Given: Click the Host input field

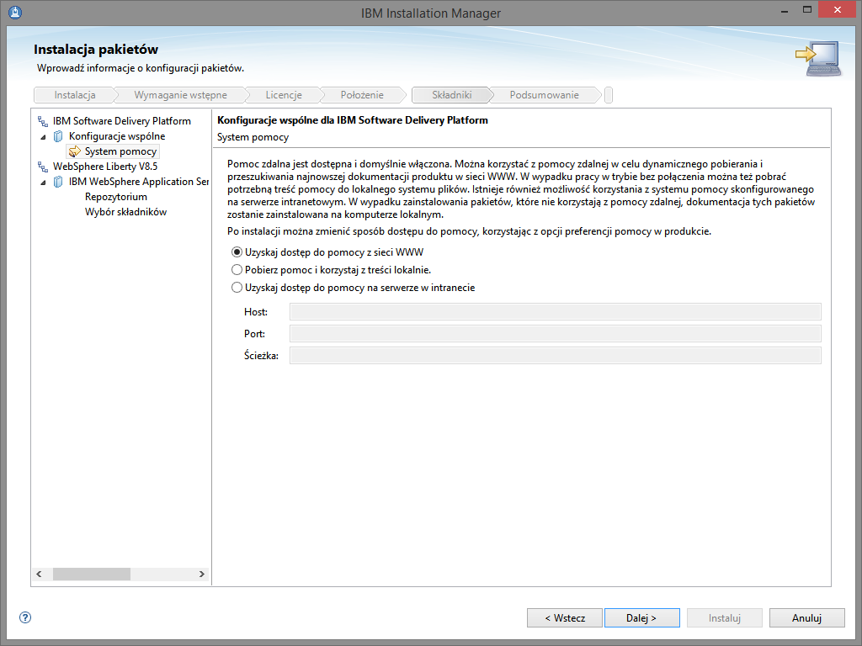Looking at the screenshot, I should tap(556, 311).
